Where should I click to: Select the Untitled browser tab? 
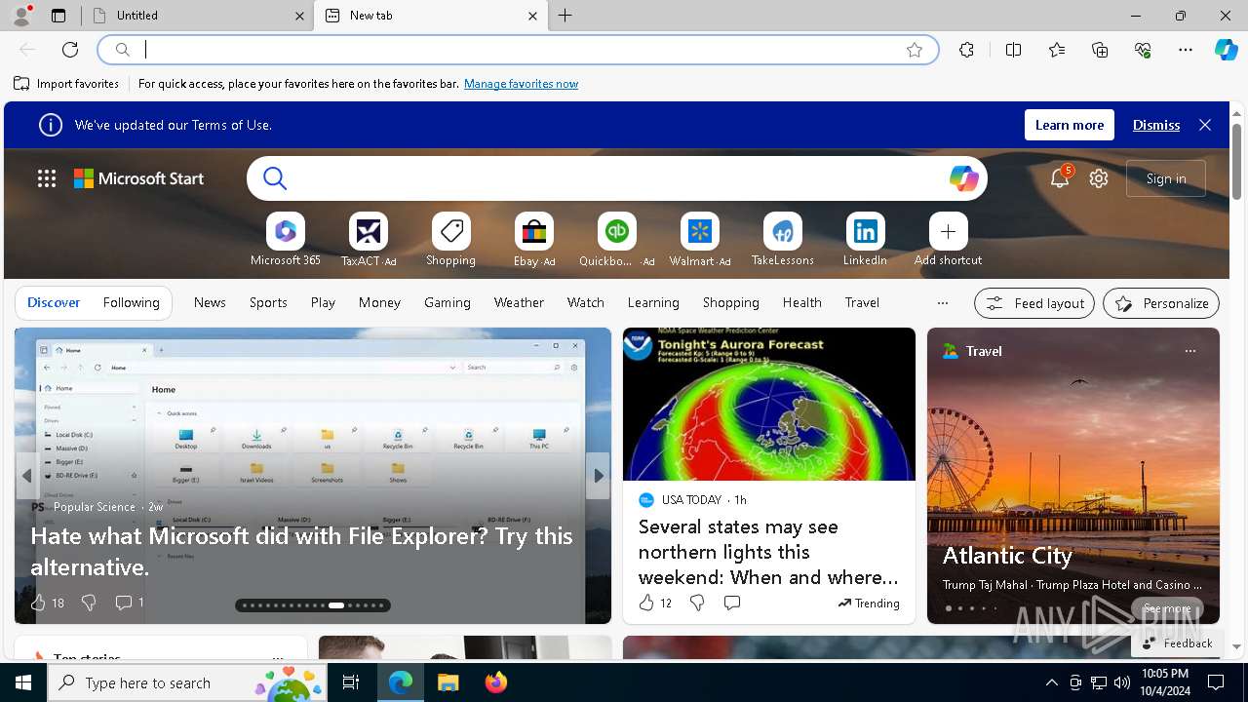pyautogui.click(x=198, y=16)
